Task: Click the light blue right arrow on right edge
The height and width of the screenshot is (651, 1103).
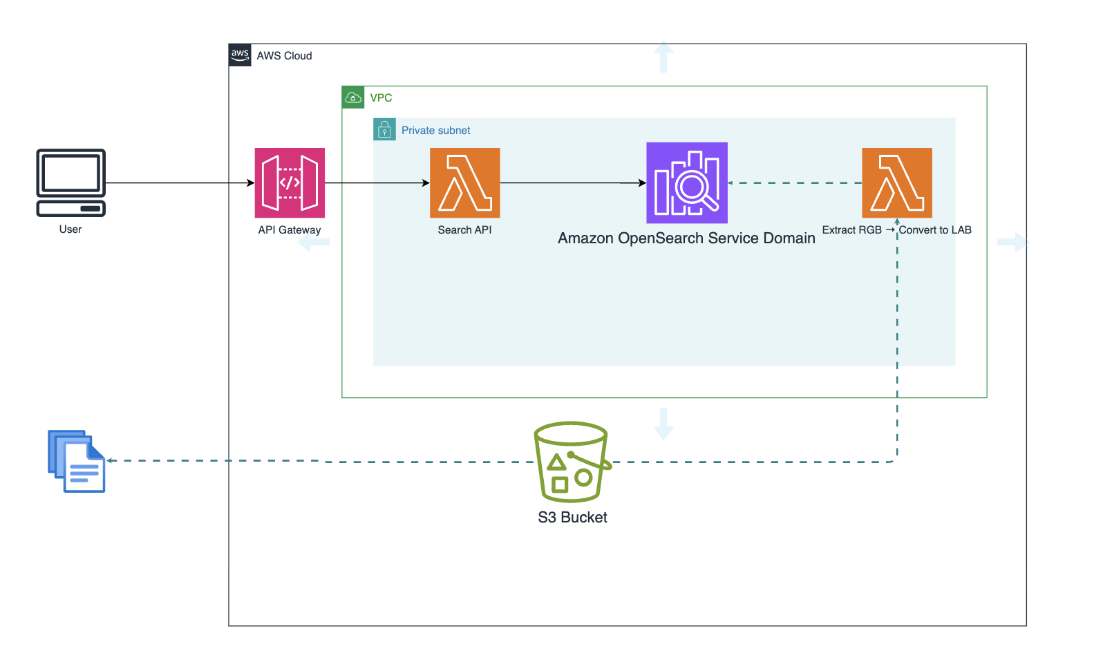Action: [1012, 243]
